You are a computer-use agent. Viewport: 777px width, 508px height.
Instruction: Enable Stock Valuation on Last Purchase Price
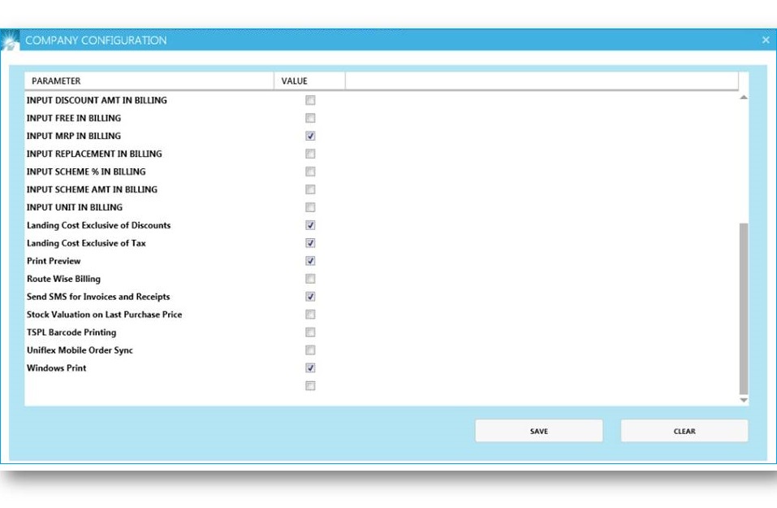[309, 314]
